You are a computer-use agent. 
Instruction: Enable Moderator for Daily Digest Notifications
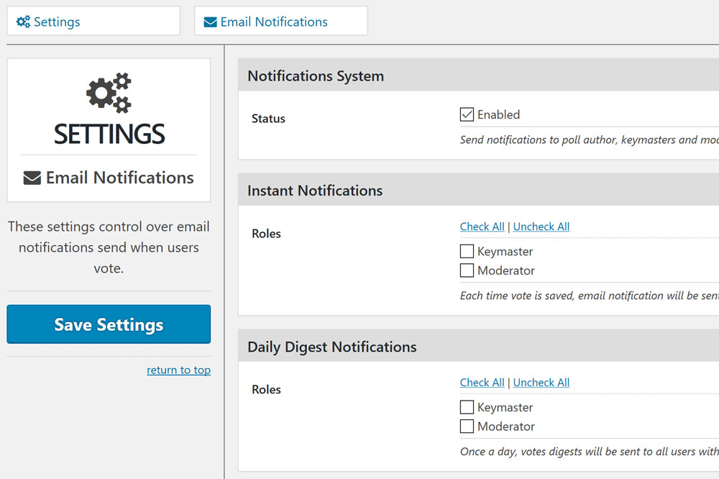467,426
